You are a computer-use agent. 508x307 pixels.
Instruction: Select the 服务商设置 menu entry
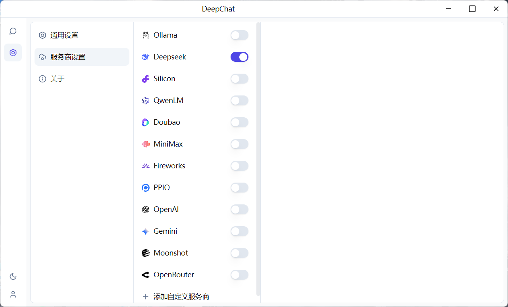tap(67, 57)
